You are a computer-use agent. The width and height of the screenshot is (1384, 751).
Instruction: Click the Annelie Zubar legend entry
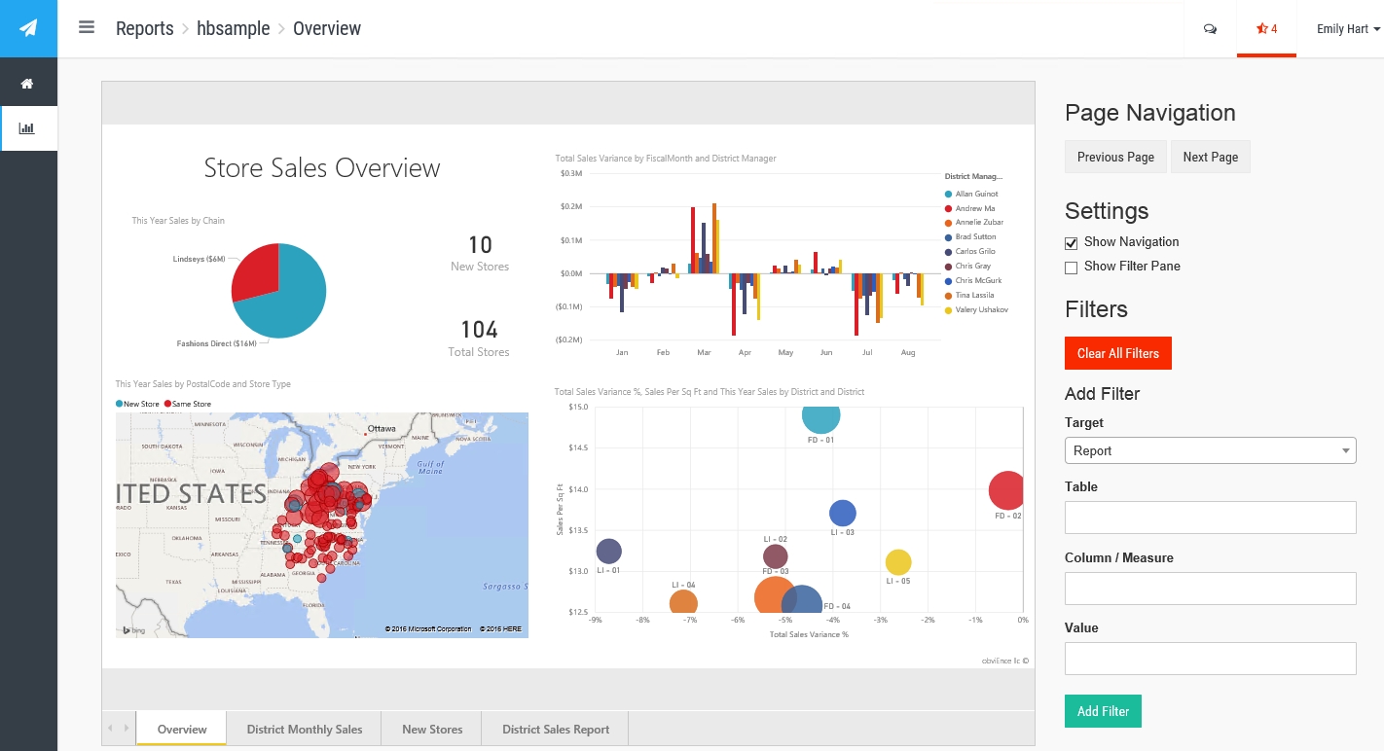click(973, 223)
